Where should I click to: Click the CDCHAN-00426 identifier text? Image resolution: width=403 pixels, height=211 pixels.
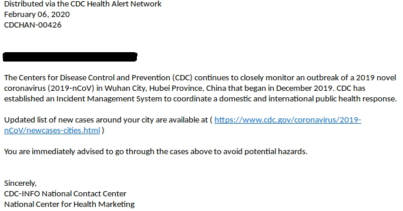(33, 25)
